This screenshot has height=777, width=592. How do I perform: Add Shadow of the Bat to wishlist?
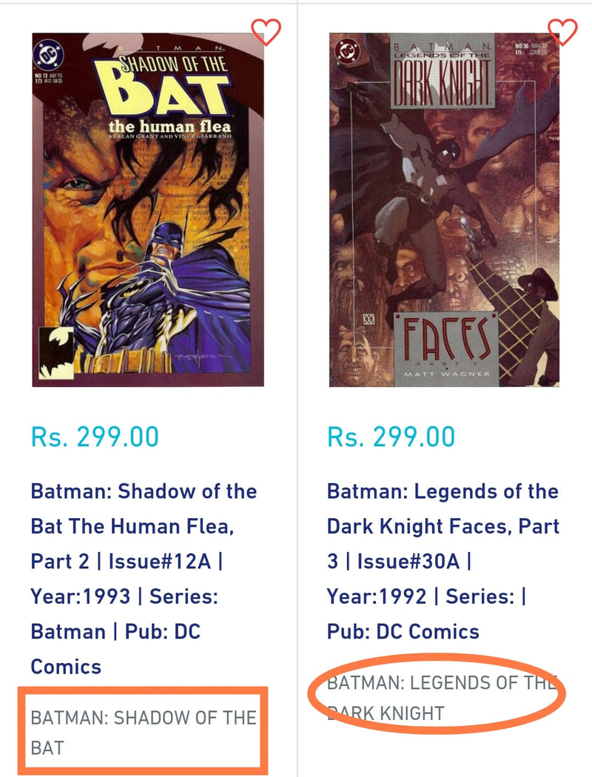tap(266, 32)
